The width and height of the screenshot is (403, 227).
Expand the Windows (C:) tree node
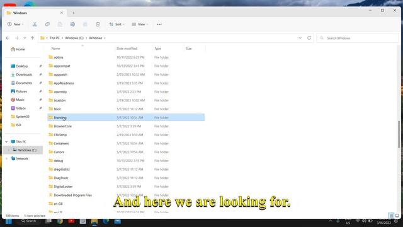pos(8,150)
